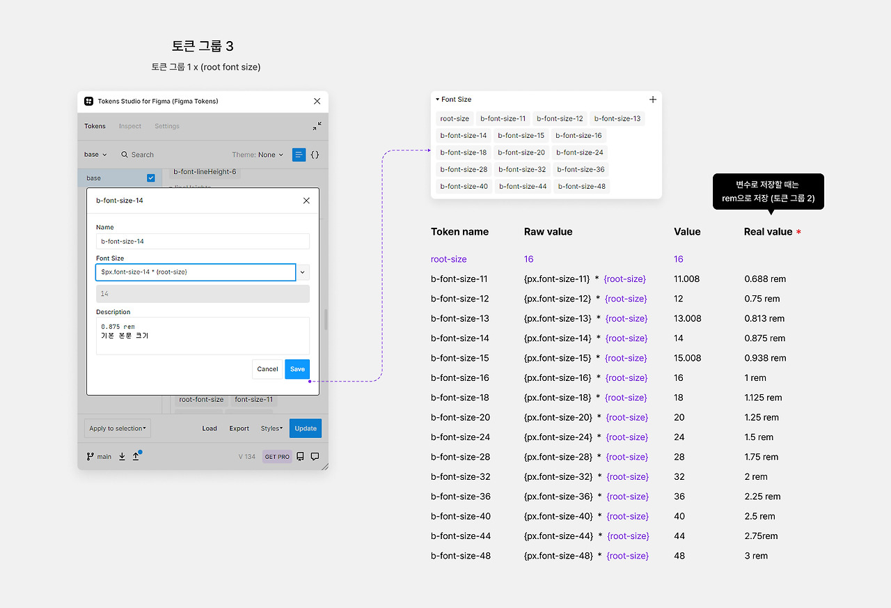
Task: Click the "2.75rem" real value
Action: pyautogui.click(x=761, y=536)
